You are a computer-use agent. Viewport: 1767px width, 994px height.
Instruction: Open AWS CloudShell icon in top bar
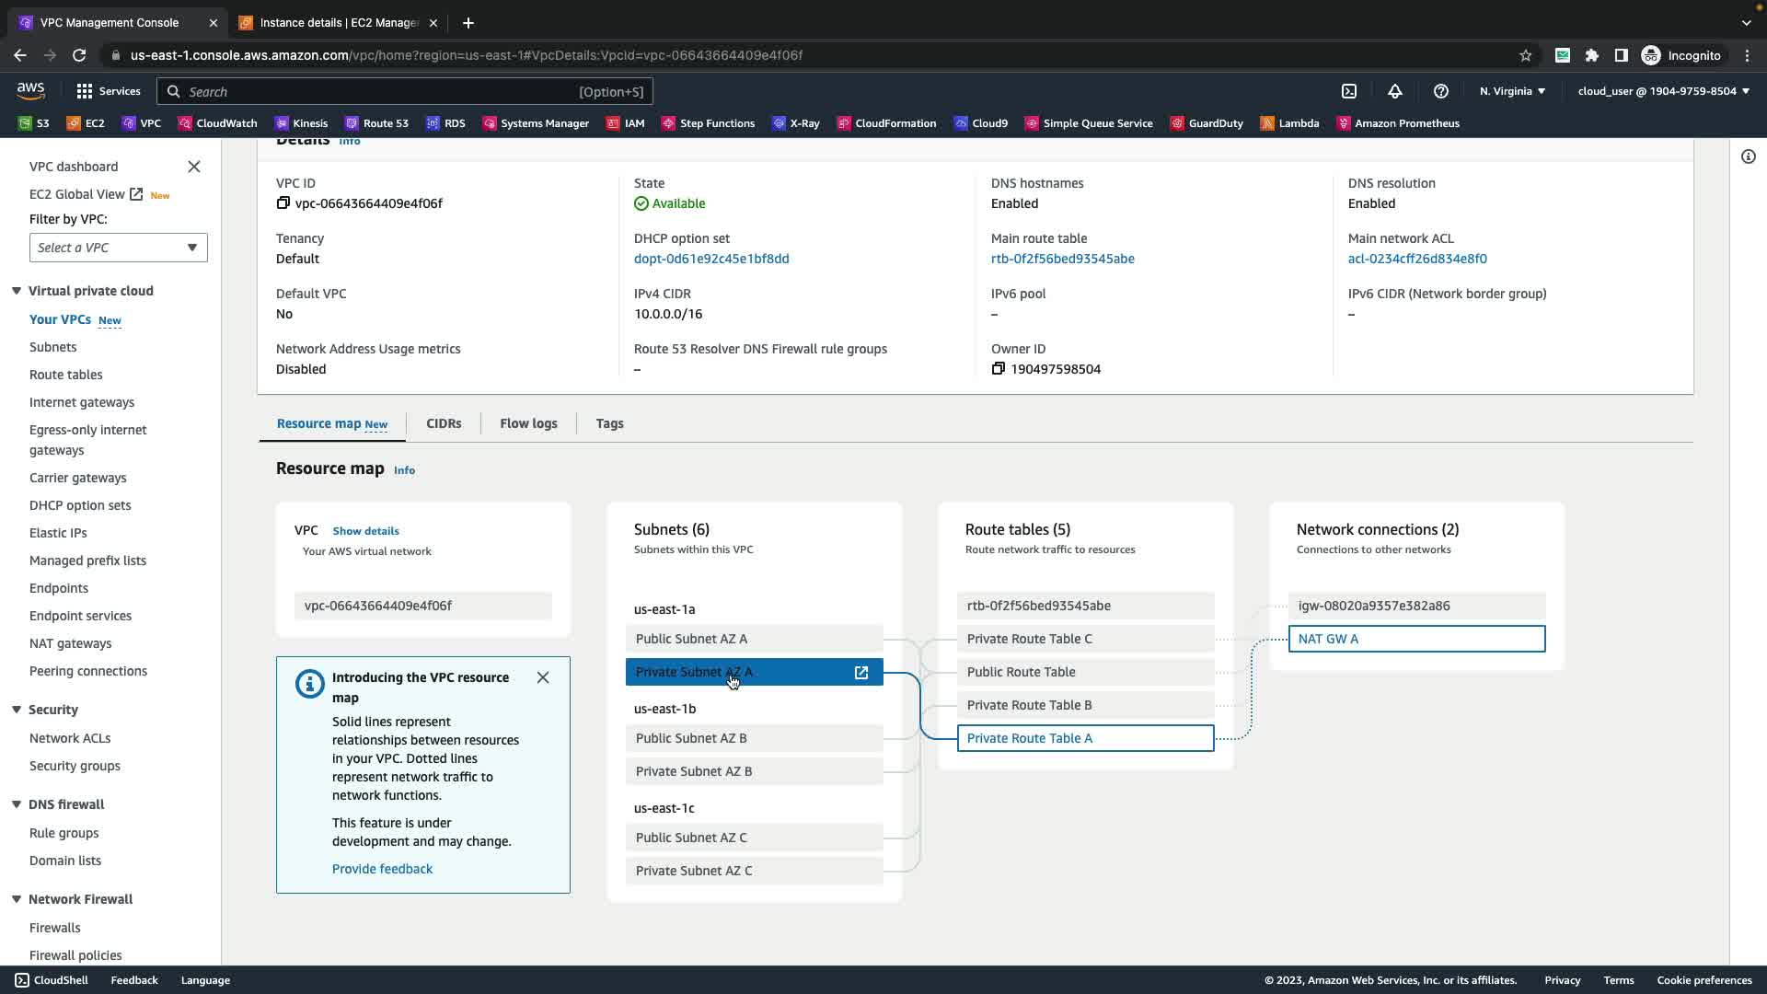(x=1349, y=91)
